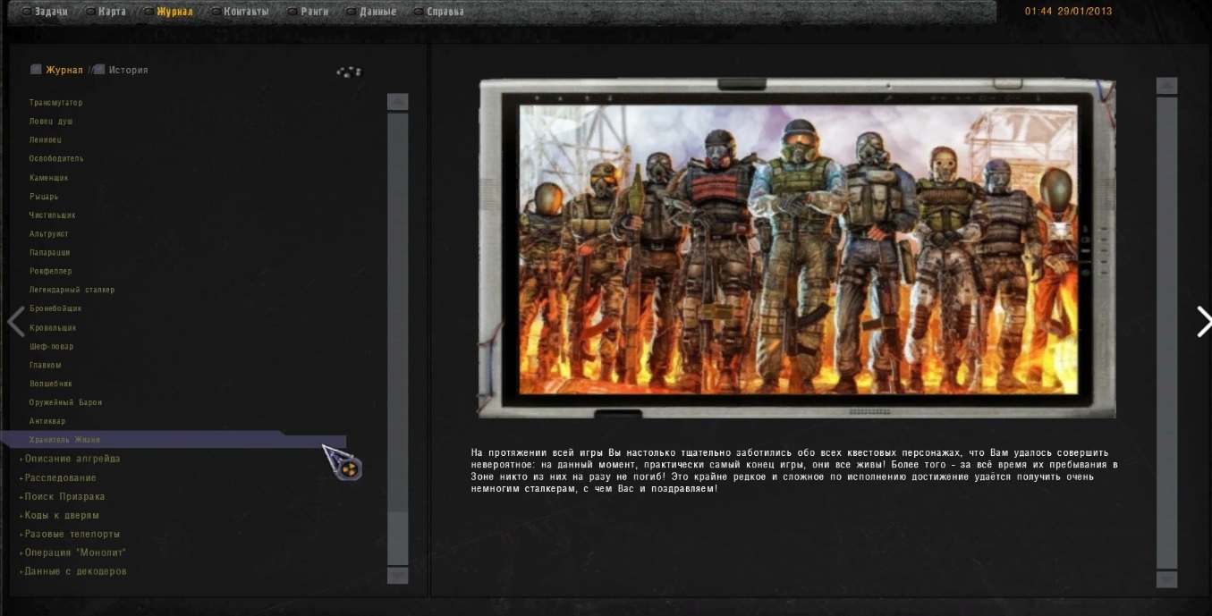Click the left arrow navigation icon
This screenshot has width=1212, height=616.
[x=15, y=322]
